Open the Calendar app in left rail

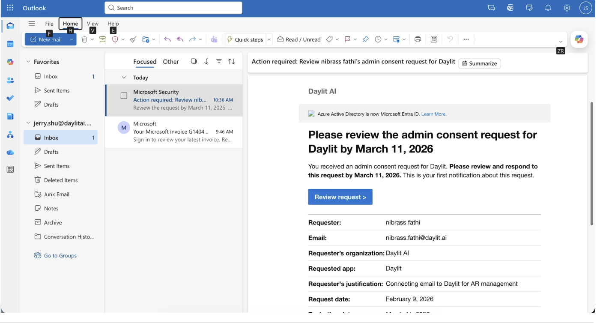click(10, 44)
